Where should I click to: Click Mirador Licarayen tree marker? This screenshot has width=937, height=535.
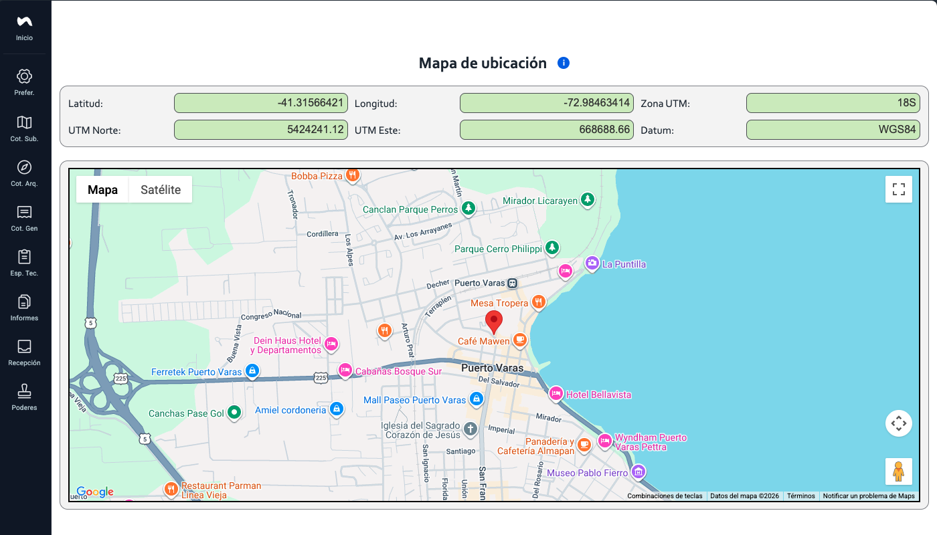point(587,200)
